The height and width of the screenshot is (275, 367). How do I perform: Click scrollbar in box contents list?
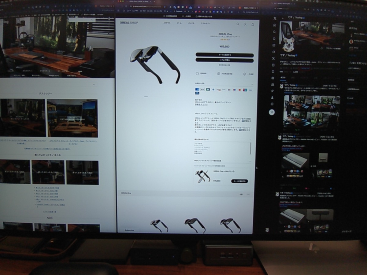251,148
